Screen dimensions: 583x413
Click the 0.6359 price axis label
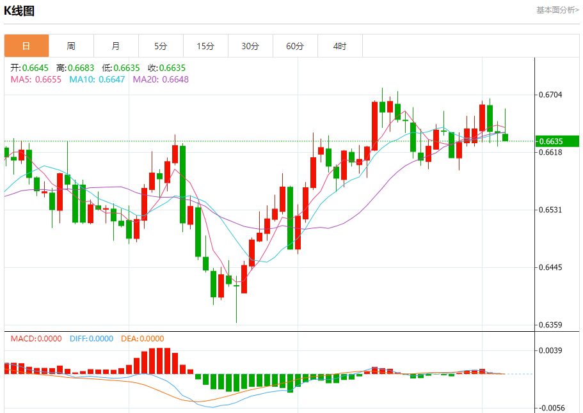(x=550, y=325)
